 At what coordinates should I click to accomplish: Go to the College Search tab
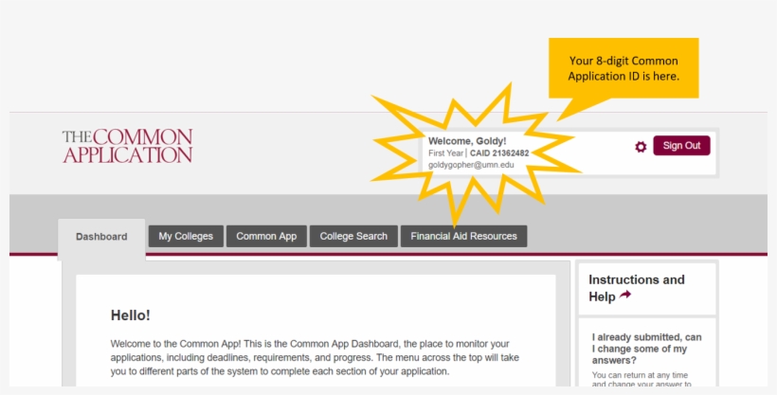(x=353, y=237)
